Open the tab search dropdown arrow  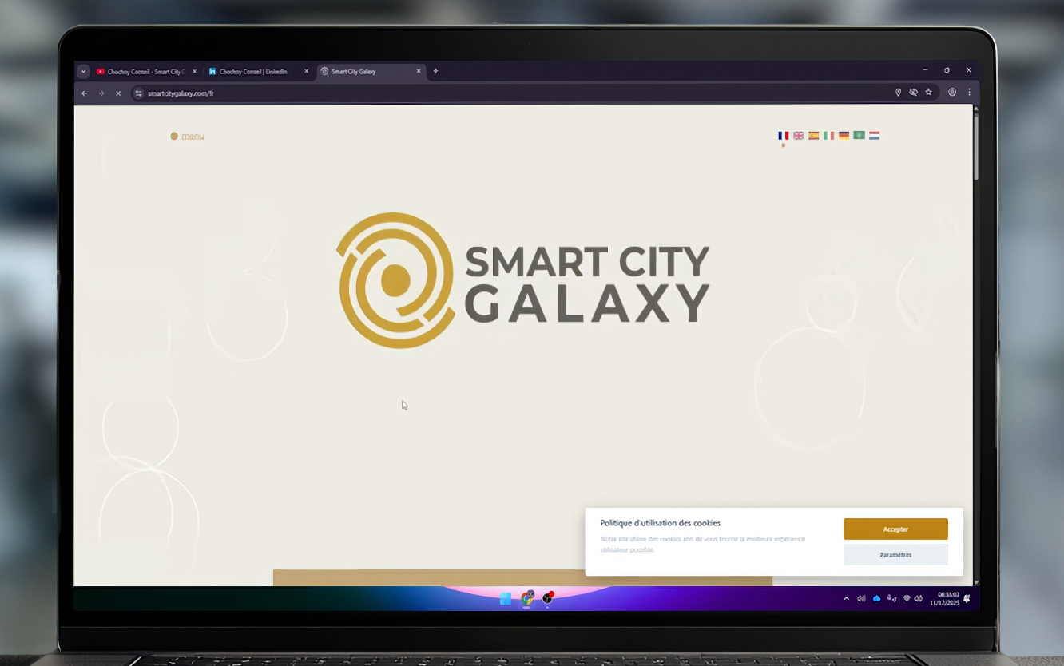(84, 71)
